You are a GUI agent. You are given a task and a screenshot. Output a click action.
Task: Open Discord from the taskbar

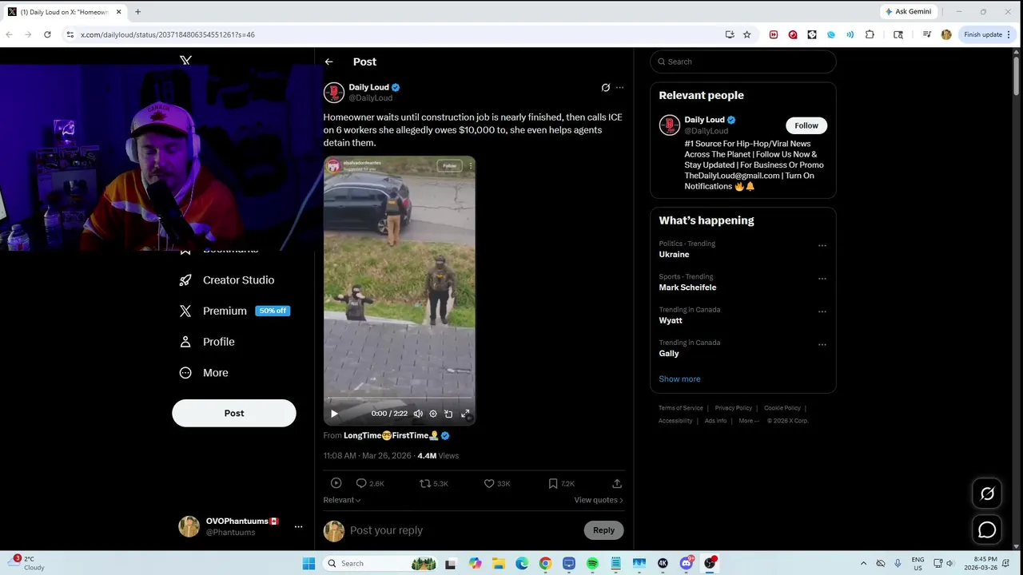pyautogui.click(x=687, y=563)
